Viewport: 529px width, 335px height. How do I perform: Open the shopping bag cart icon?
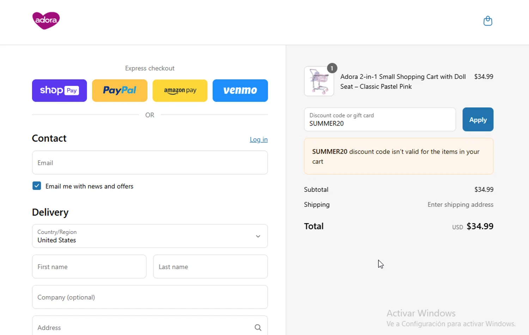tap(488, 21)
